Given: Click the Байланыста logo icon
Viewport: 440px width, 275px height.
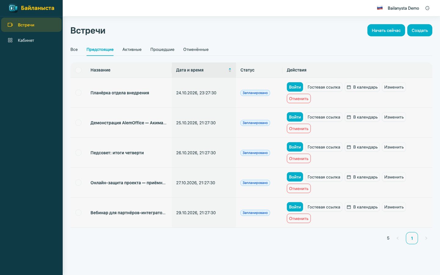Looking at the screenshot, I should tap(13, 8).
